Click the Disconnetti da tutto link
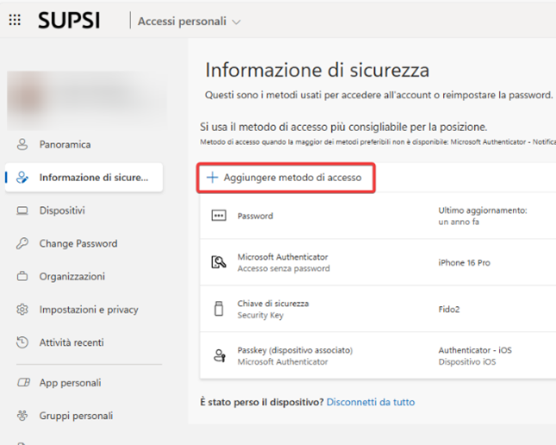Screen dimensions: 556x445 371,402
